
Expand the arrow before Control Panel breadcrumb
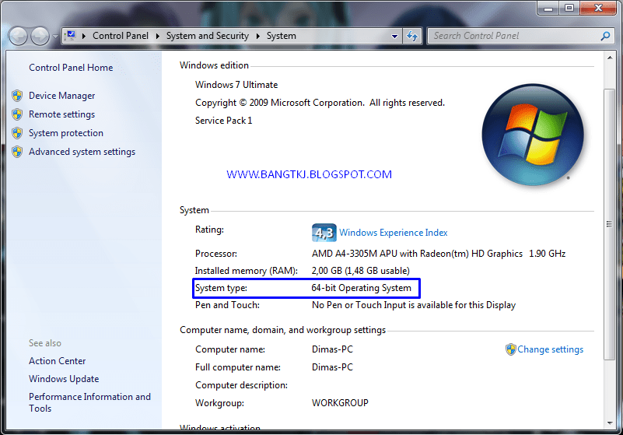tap(84, 36)
